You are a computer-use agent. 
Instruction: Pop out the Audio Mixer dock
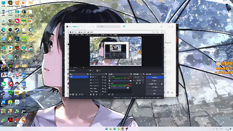131,74
